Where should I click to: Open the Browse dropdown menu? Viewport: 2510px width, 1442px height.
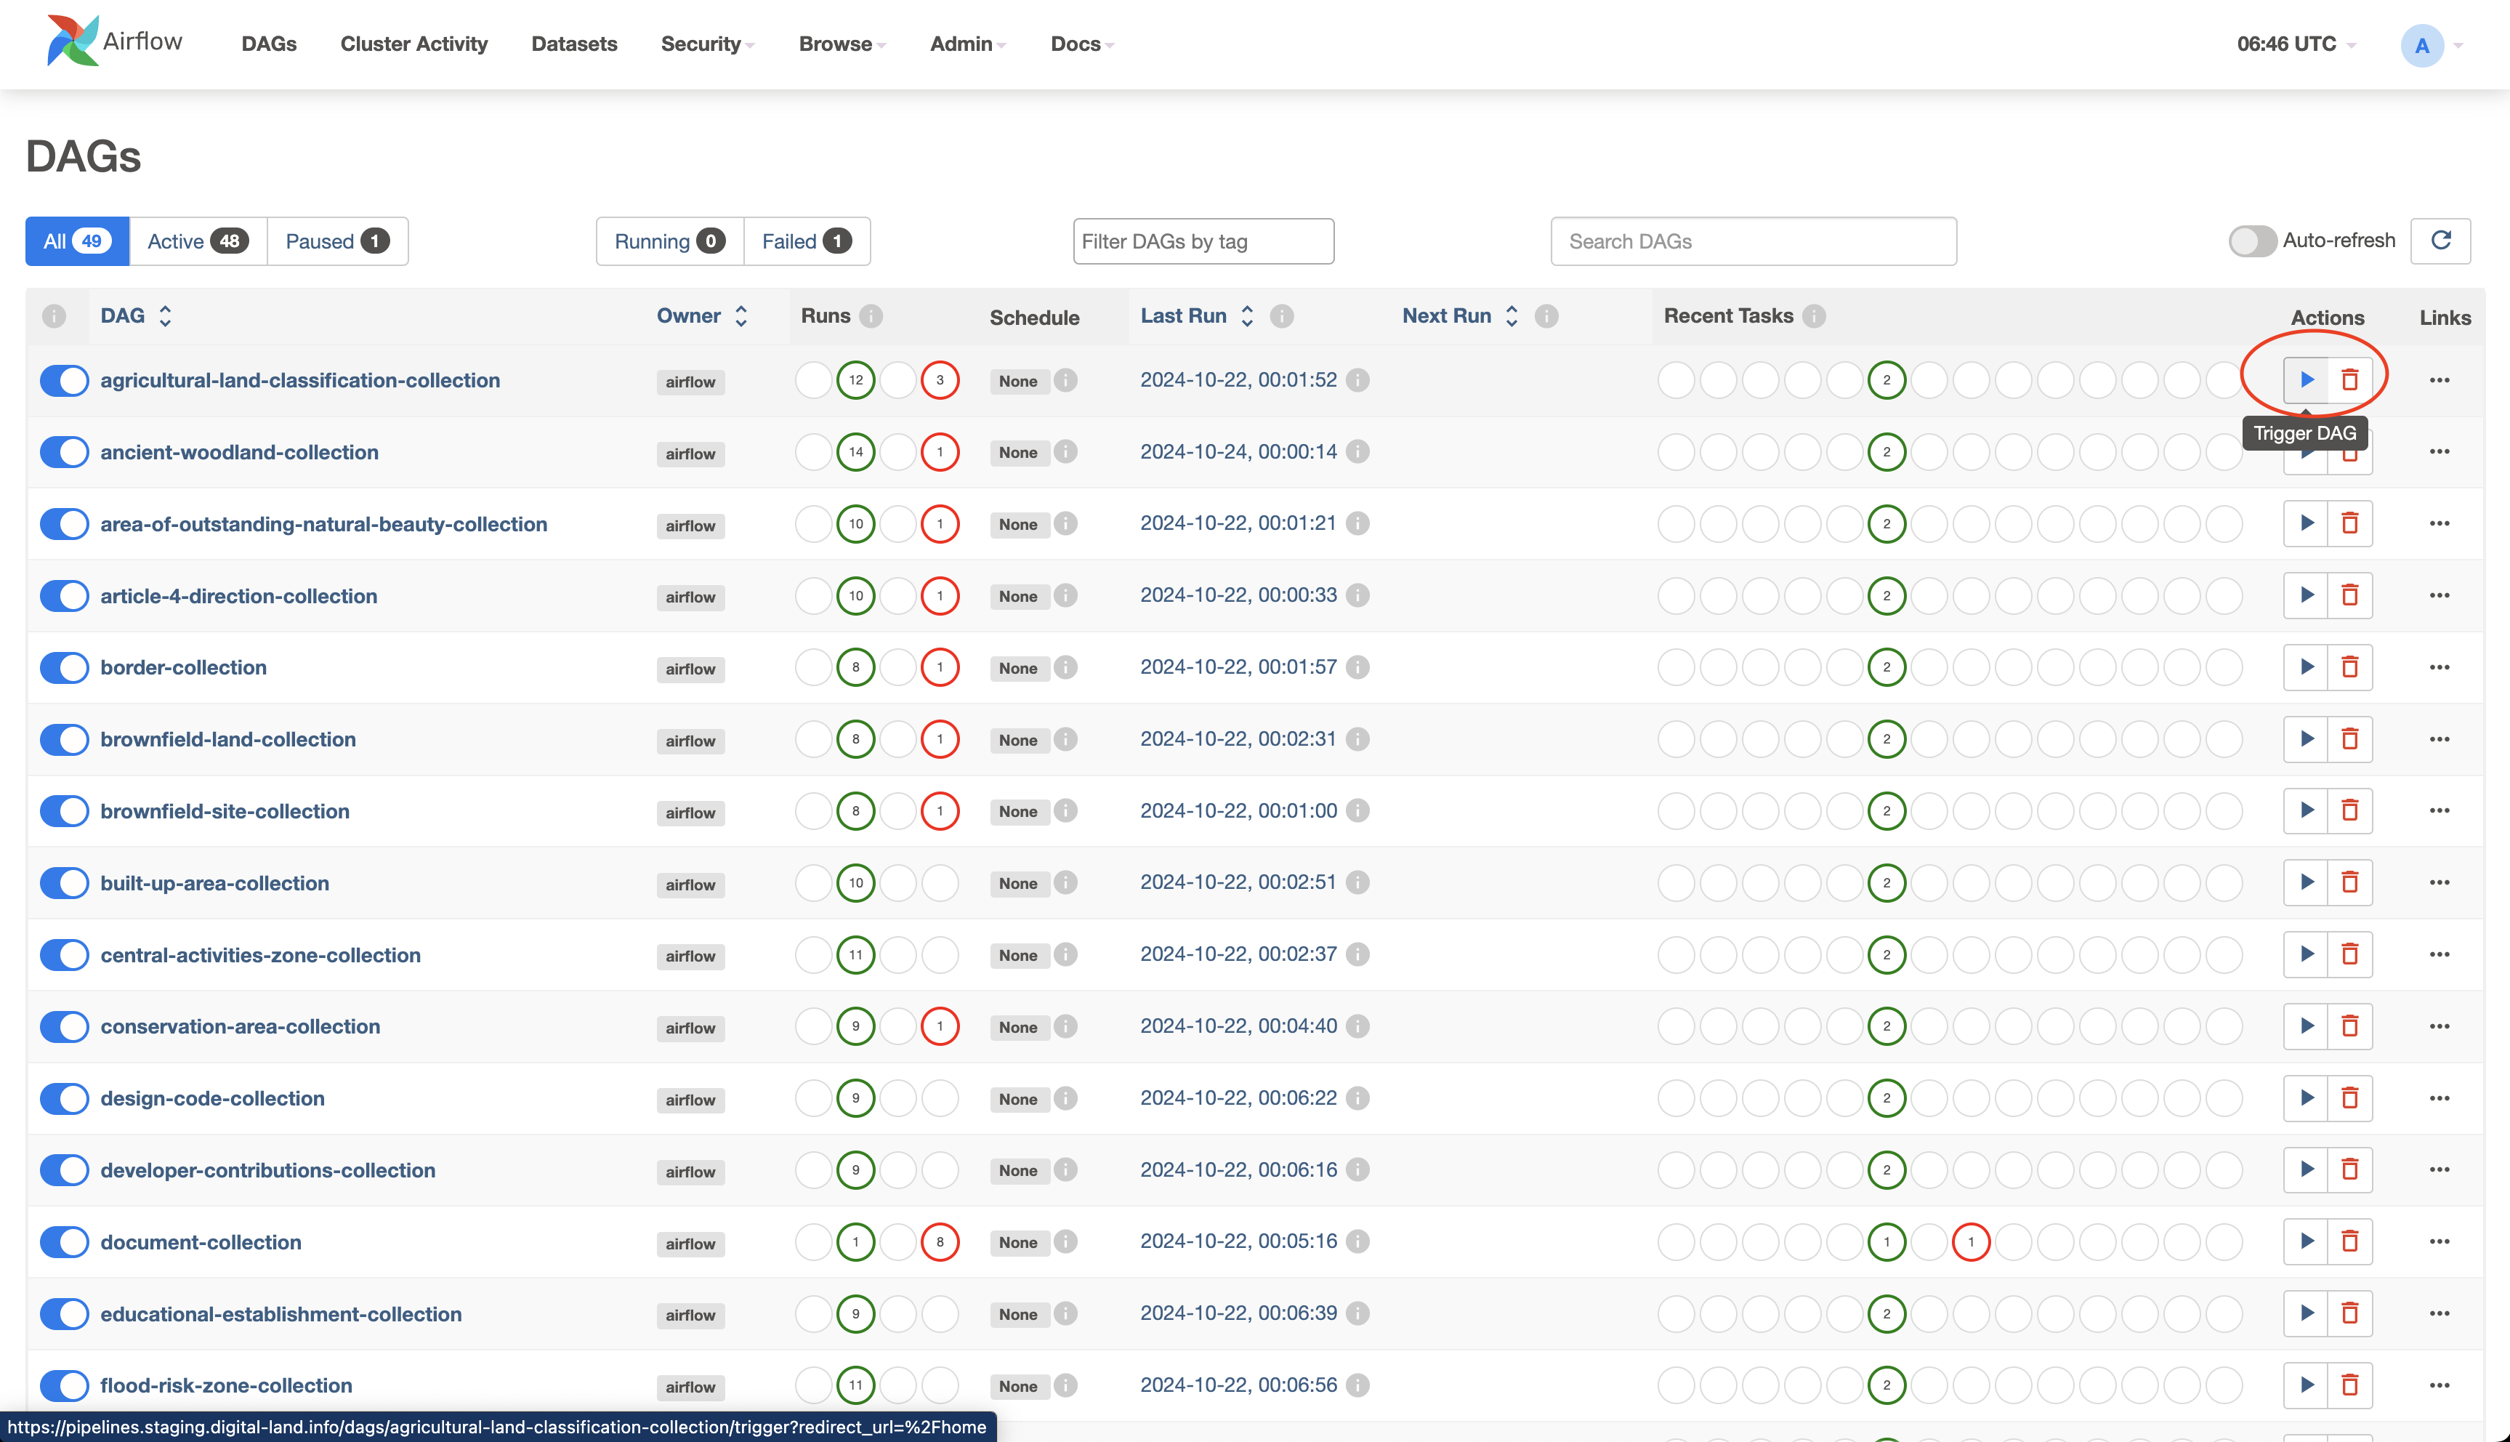point(842,44)
